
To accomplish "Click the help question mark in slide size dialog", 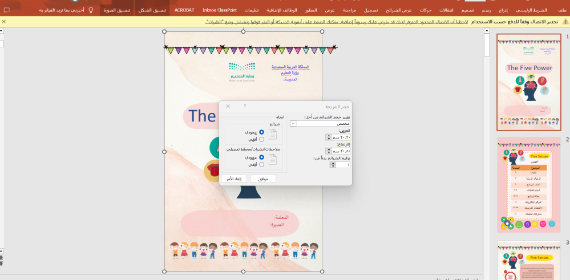I will (245, 106).
